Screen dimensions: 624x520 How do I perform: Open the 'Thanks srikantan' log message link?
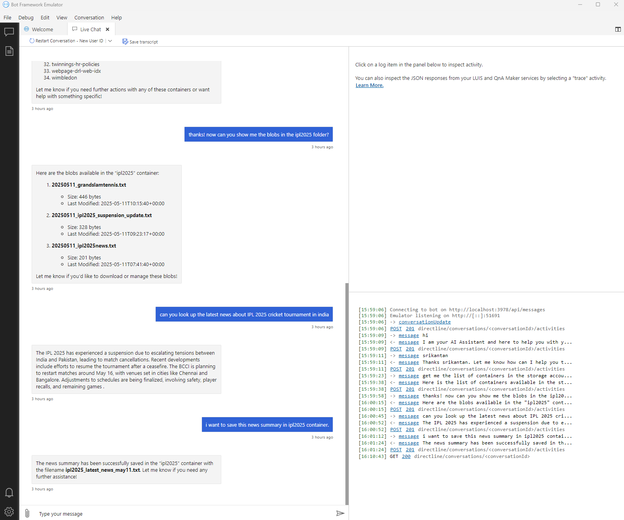(409, 362)
